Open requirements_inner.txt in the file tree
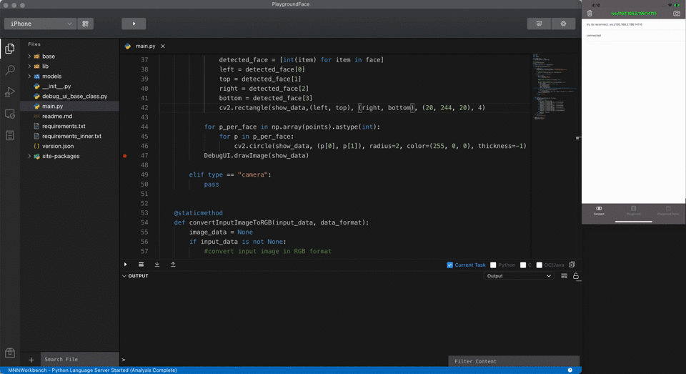The width and height of the screenshot is (686, 374). [71, 136]
